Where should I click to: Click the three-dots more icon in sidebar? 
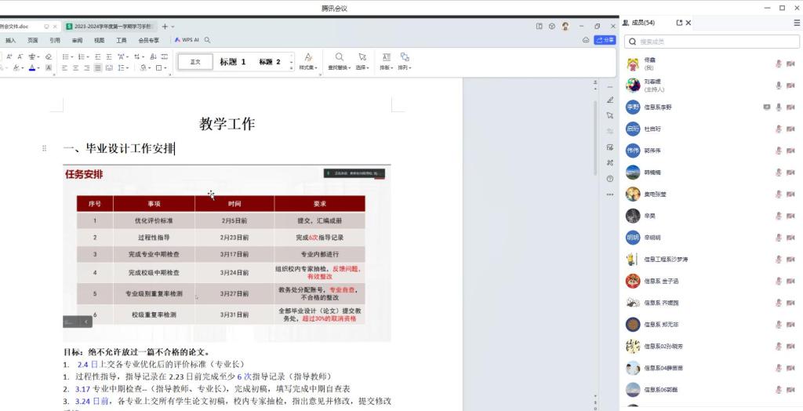point(610,194)
